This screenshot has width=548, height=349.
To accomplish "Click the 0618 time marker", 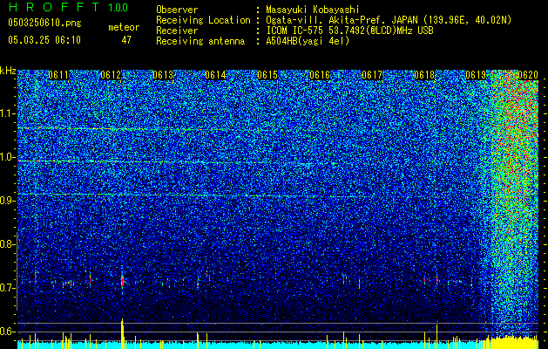I will [x=424, y=75].
